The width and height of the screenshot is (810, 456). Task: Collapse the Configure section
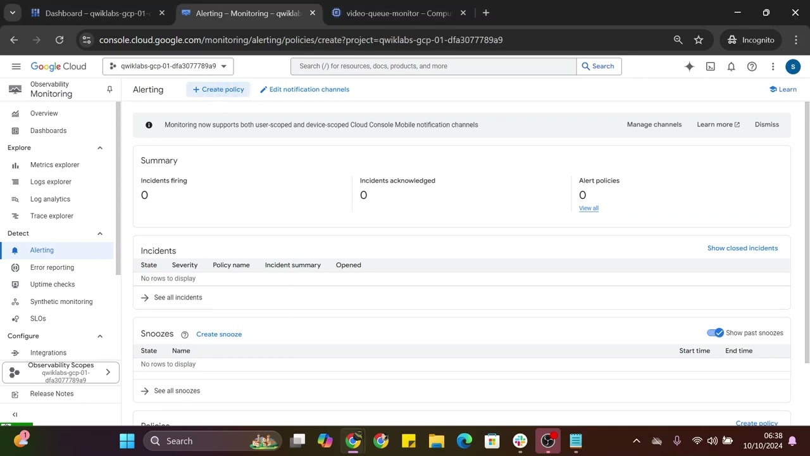point(99,336)
